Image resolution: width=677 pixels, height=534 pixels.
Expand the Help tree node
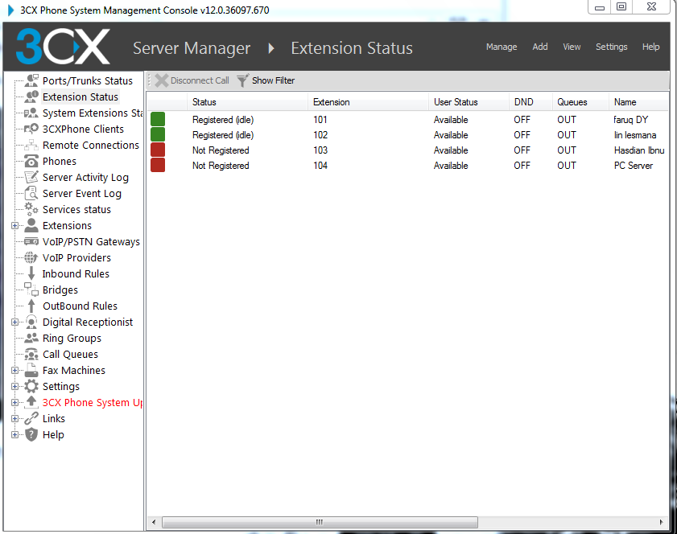(14, 435)
